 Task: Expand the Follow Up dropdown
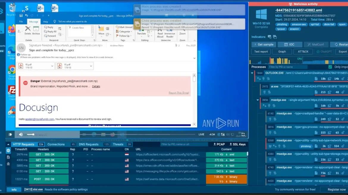coord(124,36)
